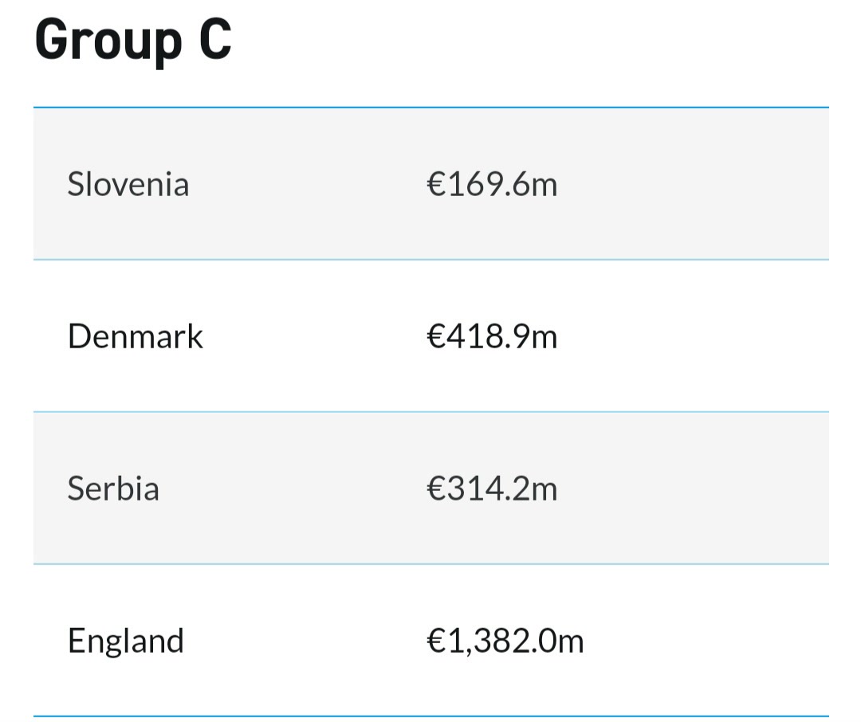Click the blank space between heading and table

click(x=431, y=88)
